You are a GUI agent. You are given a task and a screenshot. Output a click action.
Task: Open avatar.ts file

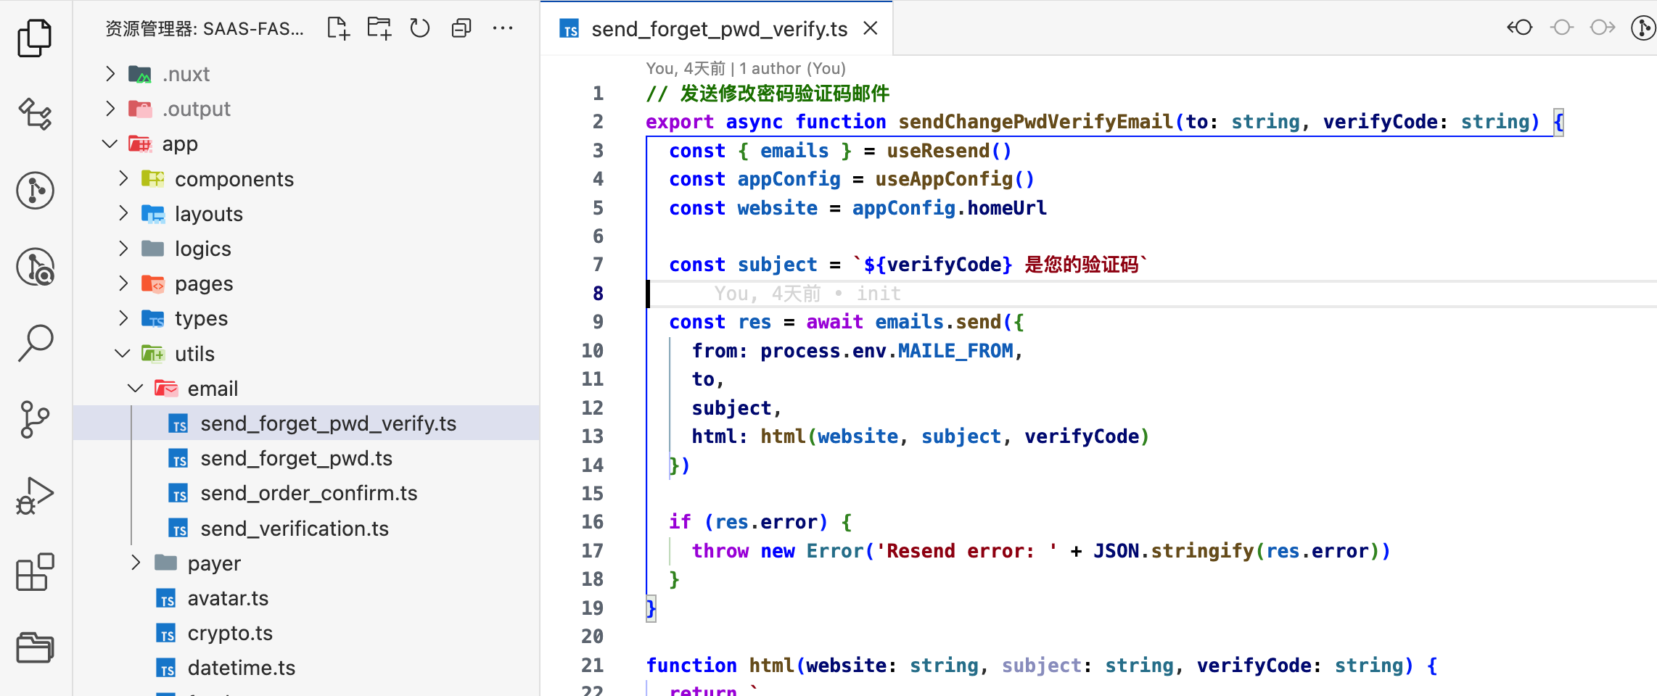pyautogui.click(x=306, y=598)
